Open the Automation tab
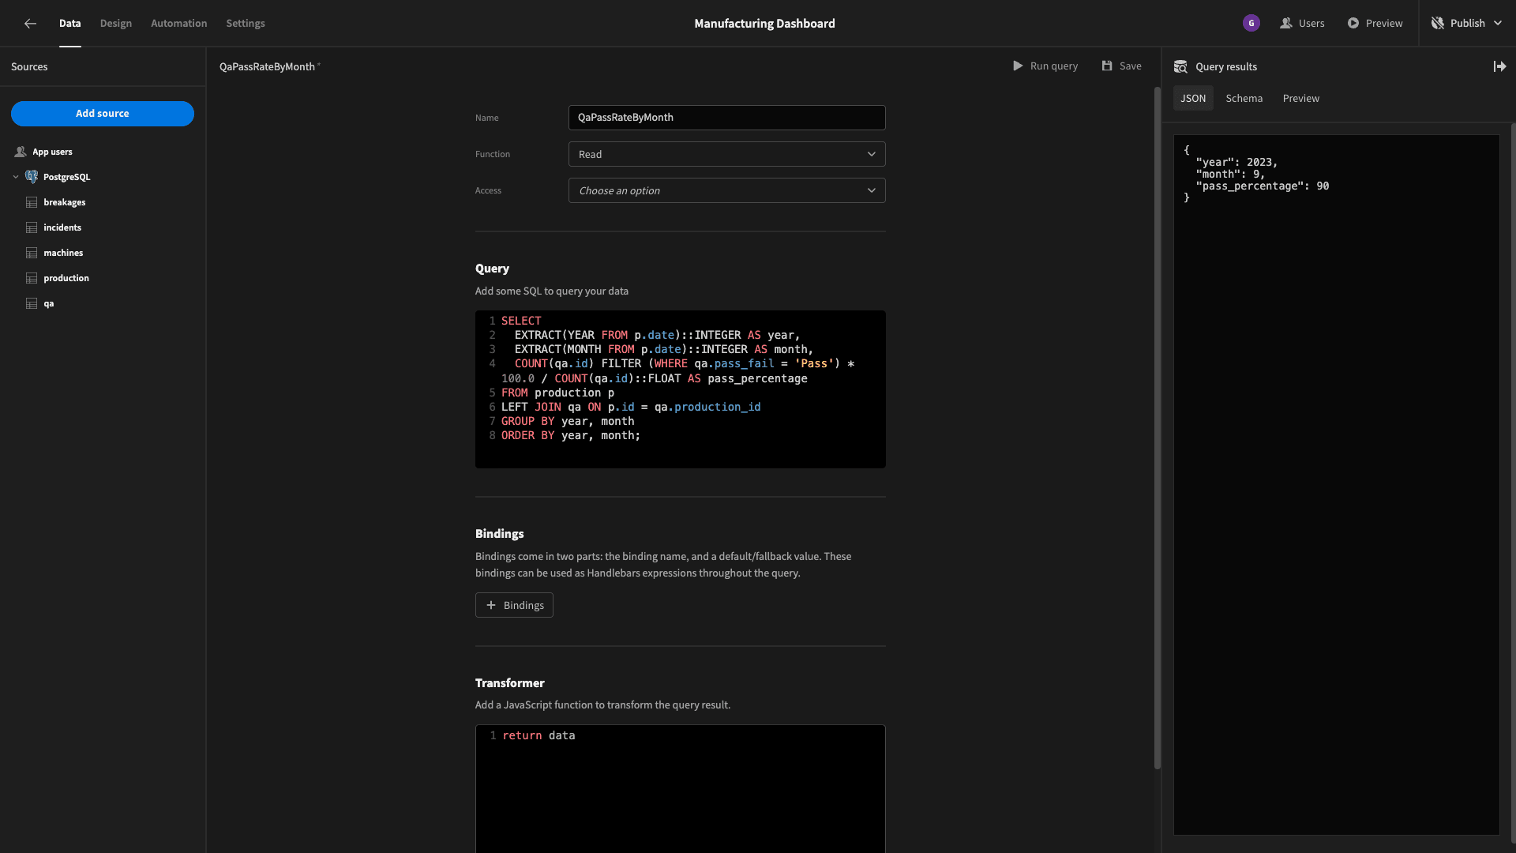The image size is (1516, 853). click(179, 24)
